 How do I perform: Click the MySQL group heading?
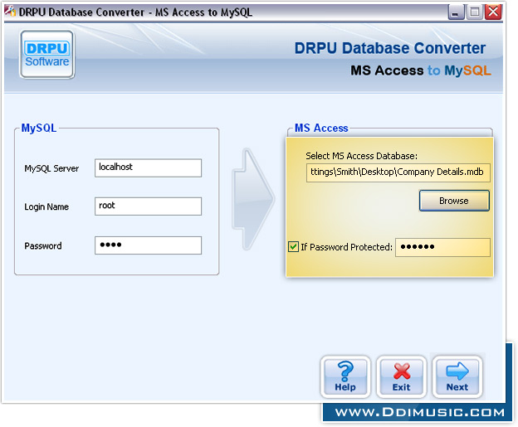click(39, 128)
